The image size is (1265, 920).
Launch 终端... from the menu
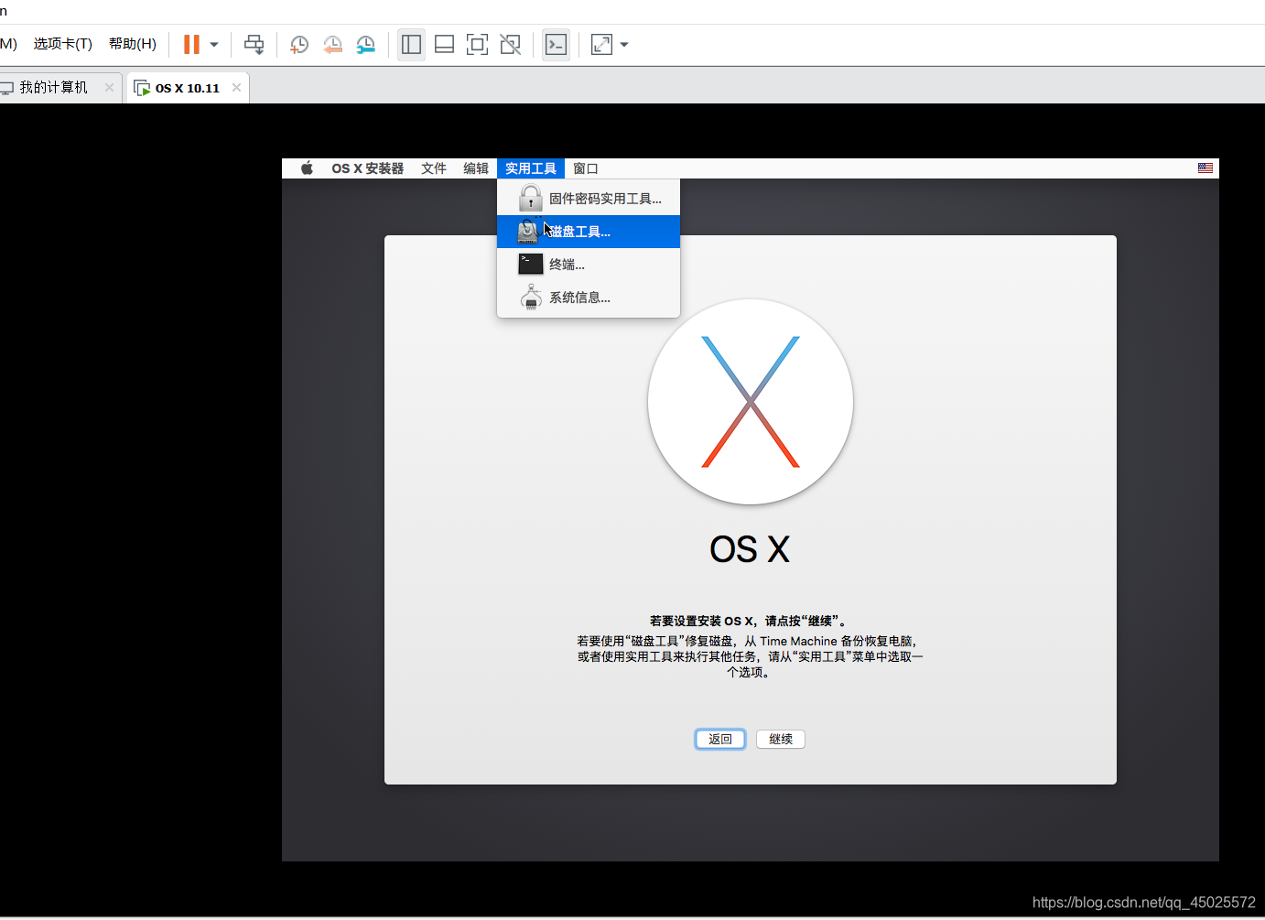pyautogui.click(x=589, y=265)
